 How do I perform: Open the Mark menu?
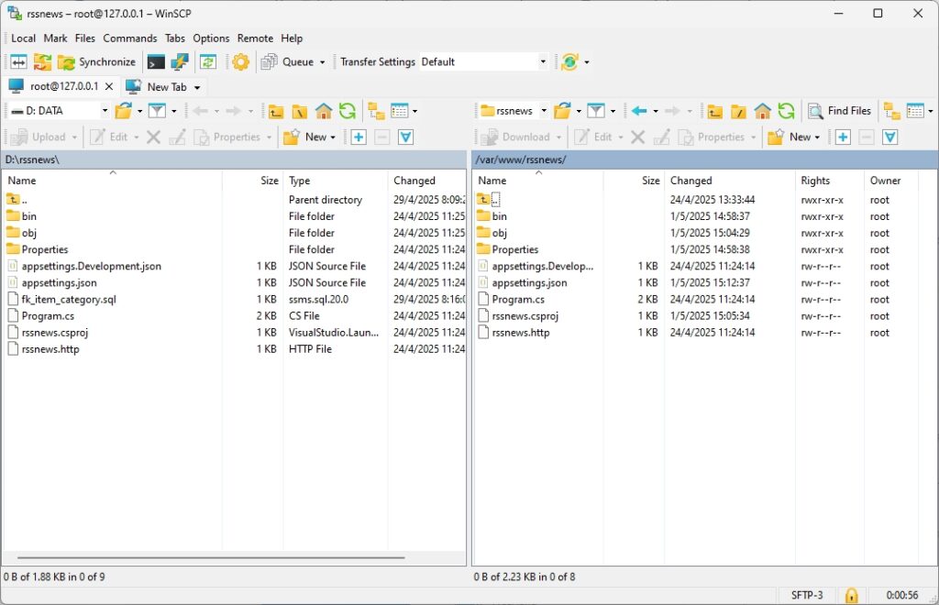pyautogui.click(x=55, y=38)
